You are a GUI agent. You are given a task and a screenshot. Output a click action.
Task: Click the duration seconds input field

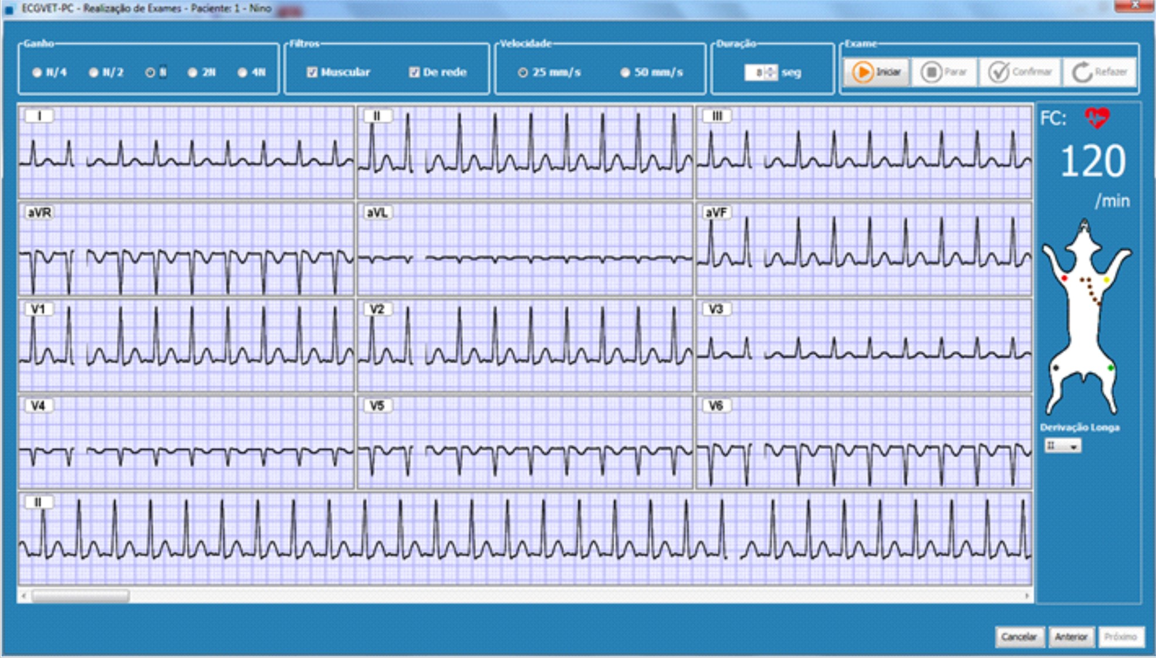click(x=755, y=72)
